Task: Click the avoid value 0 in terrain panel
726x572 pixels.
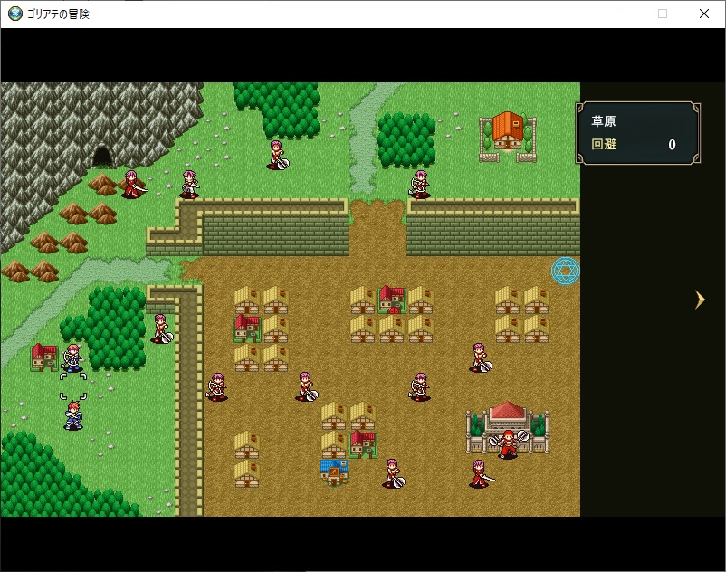Action: pos(672,145)
